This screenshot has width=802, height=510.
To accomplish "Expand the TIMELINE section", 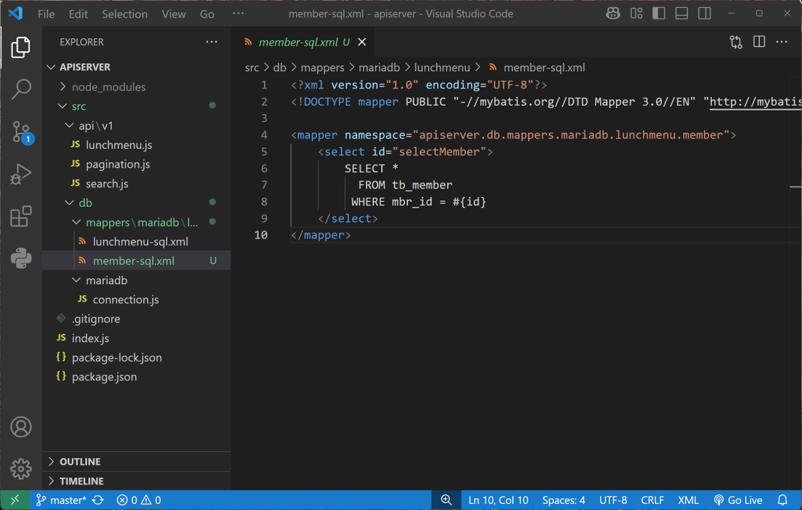I will tap(136, 481).
